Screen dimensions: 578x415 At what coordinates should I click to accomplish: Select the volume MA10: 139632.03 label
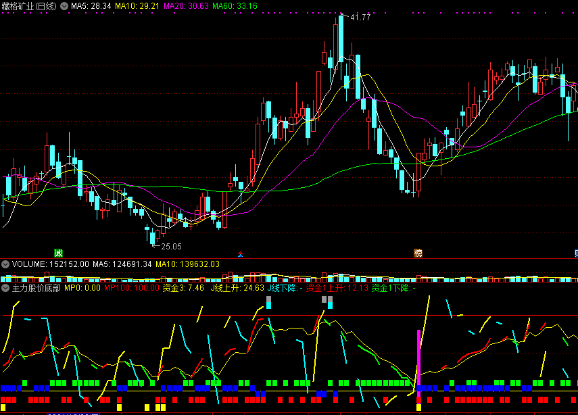click(x=188, y=264)
